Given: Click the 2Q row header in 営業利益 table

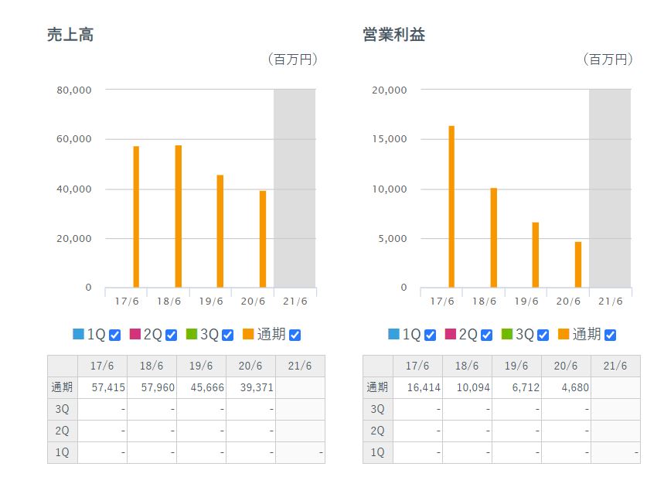Looking at the screenshot, I should [378, 431].
